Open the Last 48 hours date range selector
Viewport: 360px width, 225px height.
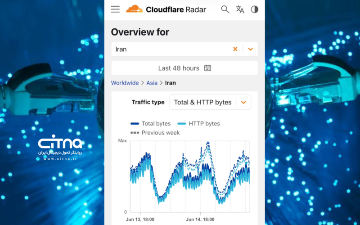[x=184, y=68]
